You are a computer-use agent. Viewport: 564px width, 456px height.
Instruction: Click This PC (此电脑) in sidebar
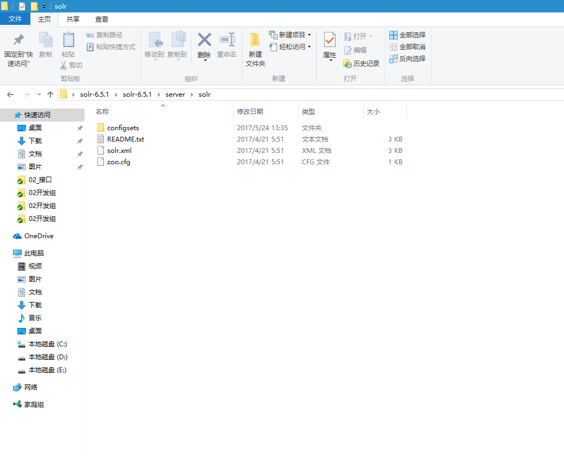coord(34,253)
